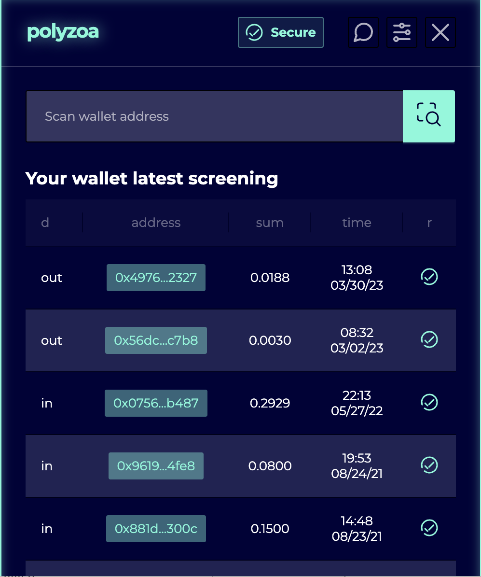Image resolution: width=481 pixels, height=577 pixels.
Task: Click the sum column header
Action: (270, 223)
